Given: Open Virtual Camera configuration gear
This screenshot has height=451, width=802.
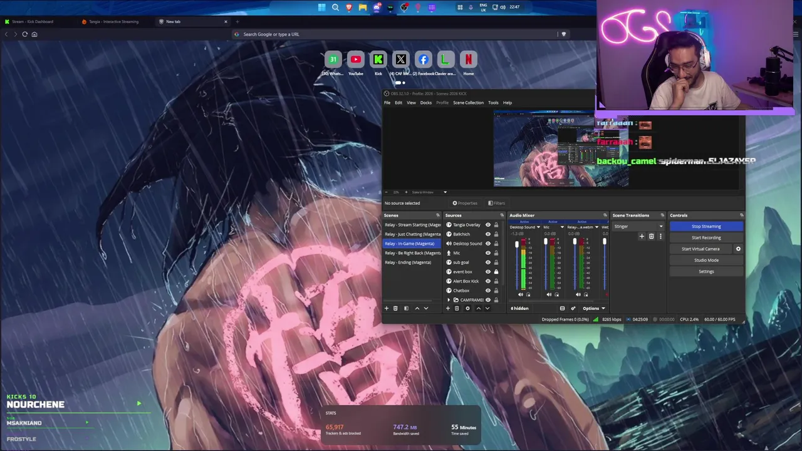Looking at the screenshot, I should (738, 249).
